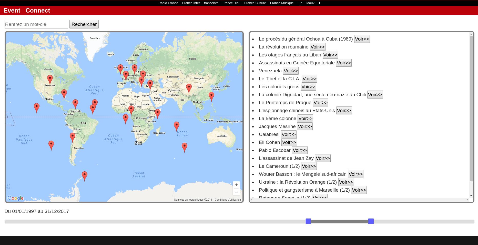This screenshot has width=478, height=245.
Task: Click Voir>> next to Venezuela
Action: (x=291, y=71)
